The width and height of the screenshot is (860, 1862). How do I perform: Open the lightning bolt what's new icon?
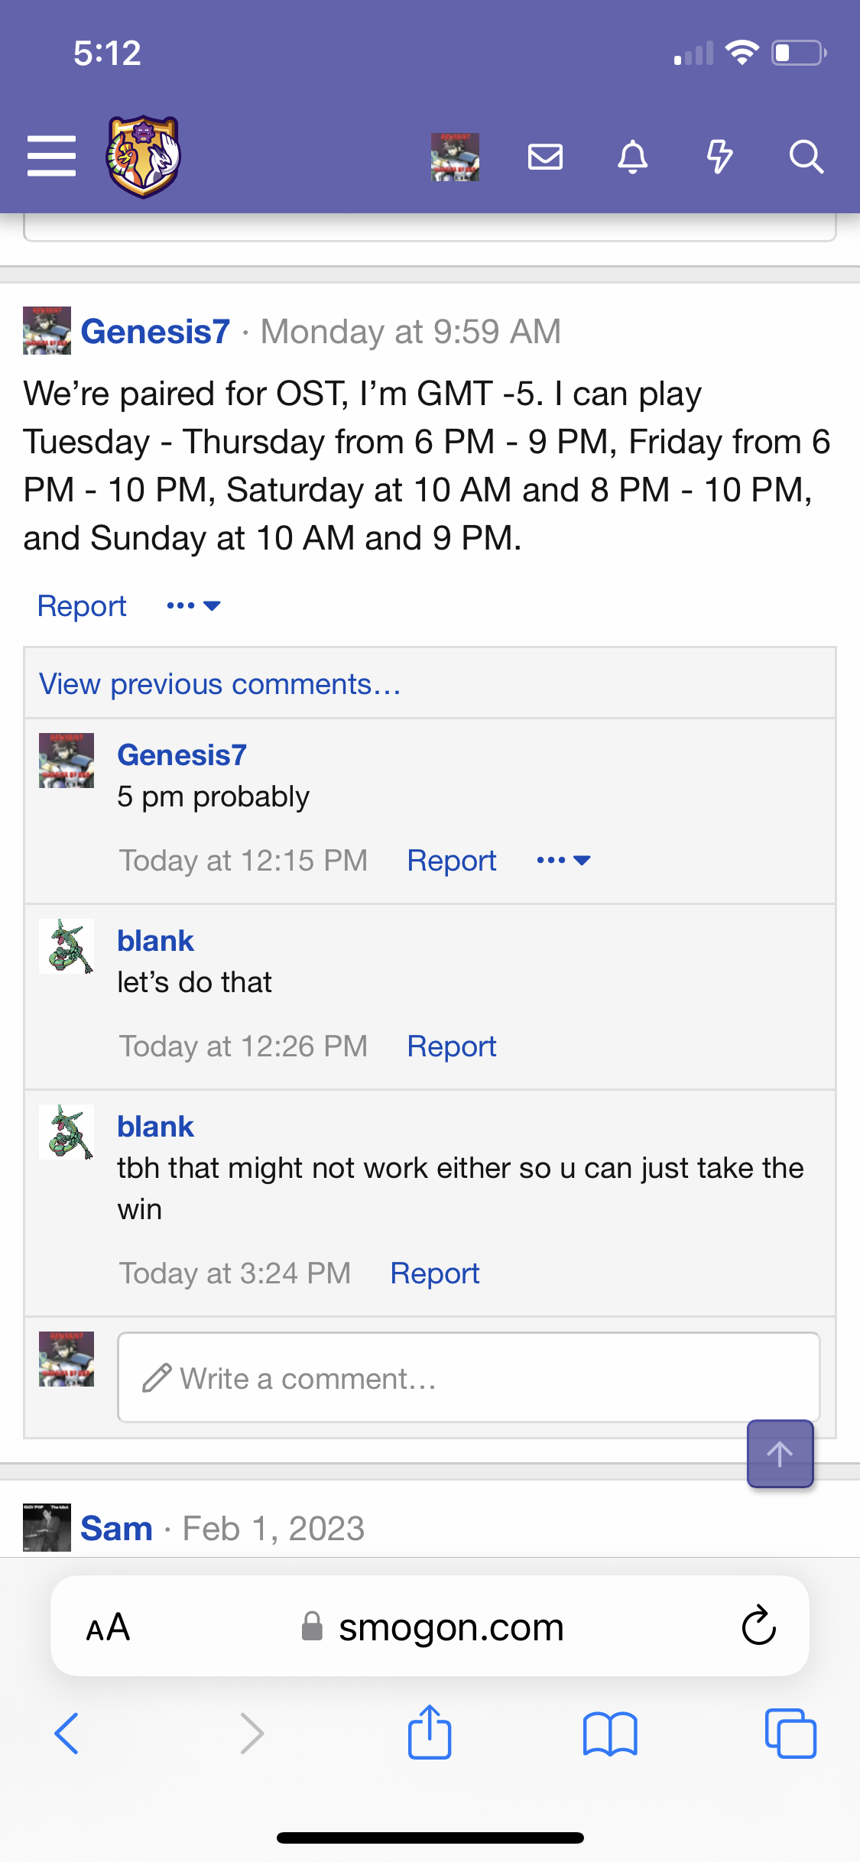(719, 157)
